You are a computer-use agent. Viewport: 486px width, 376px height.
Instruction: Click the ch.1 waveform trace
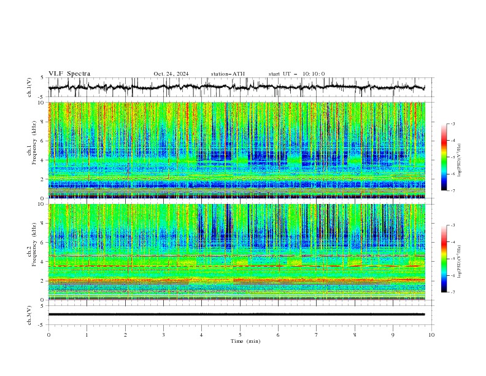236,87
